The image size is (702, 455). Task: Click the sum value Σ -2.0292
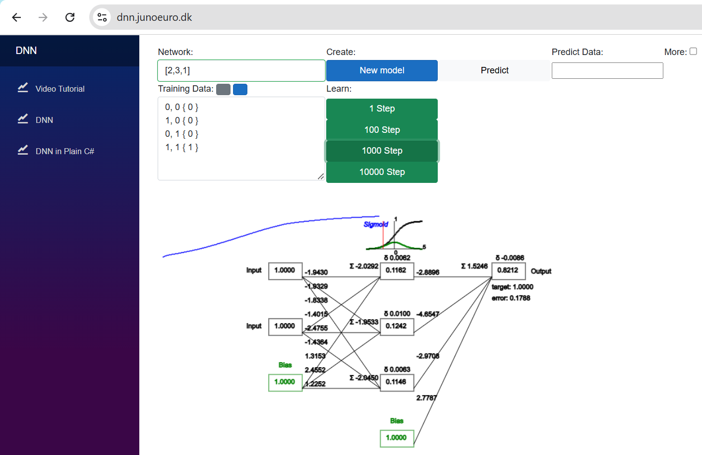364,266
